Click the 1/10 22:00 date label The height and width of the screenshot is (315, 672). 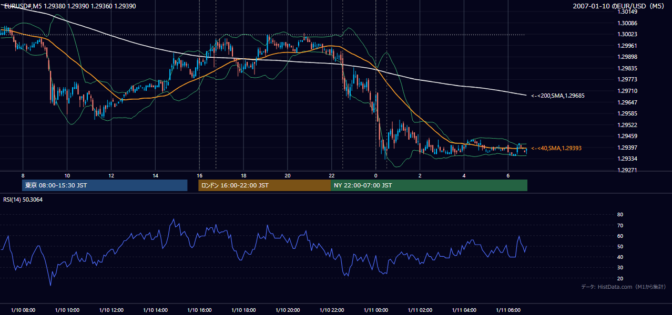[332, 310]
